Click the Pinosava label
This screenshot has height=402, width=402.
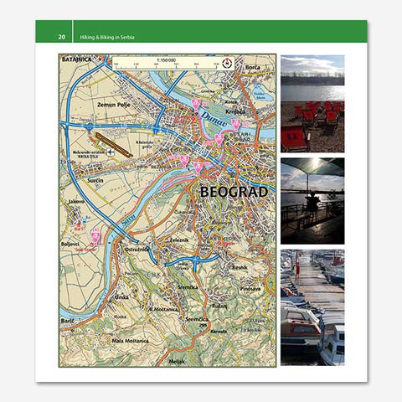250,289
